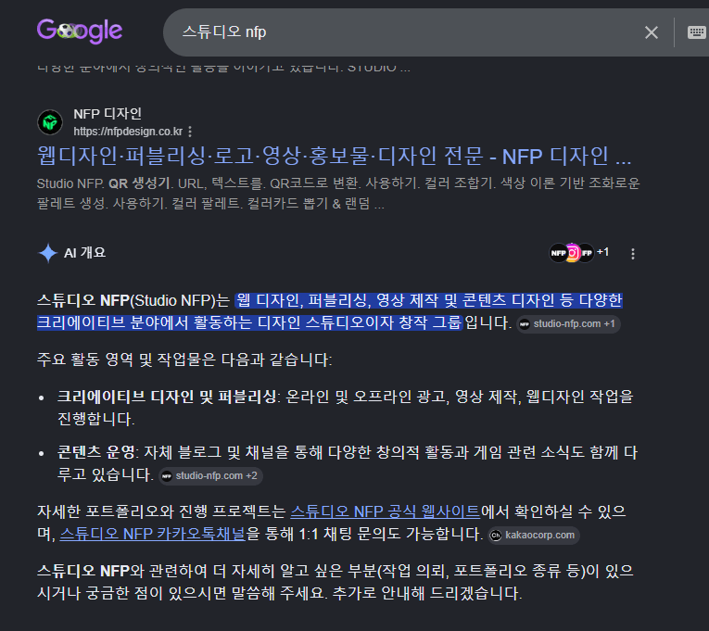Open the 웹디자인·퍼블리싱·로고 result title

pos(335,156)
